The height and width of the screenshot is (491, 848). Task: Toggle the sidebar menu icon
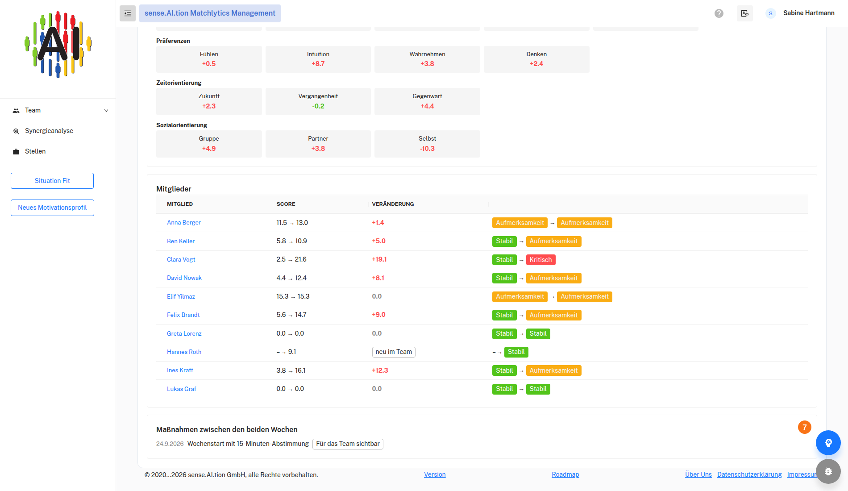pyautogui.click(x=128, y=13)
